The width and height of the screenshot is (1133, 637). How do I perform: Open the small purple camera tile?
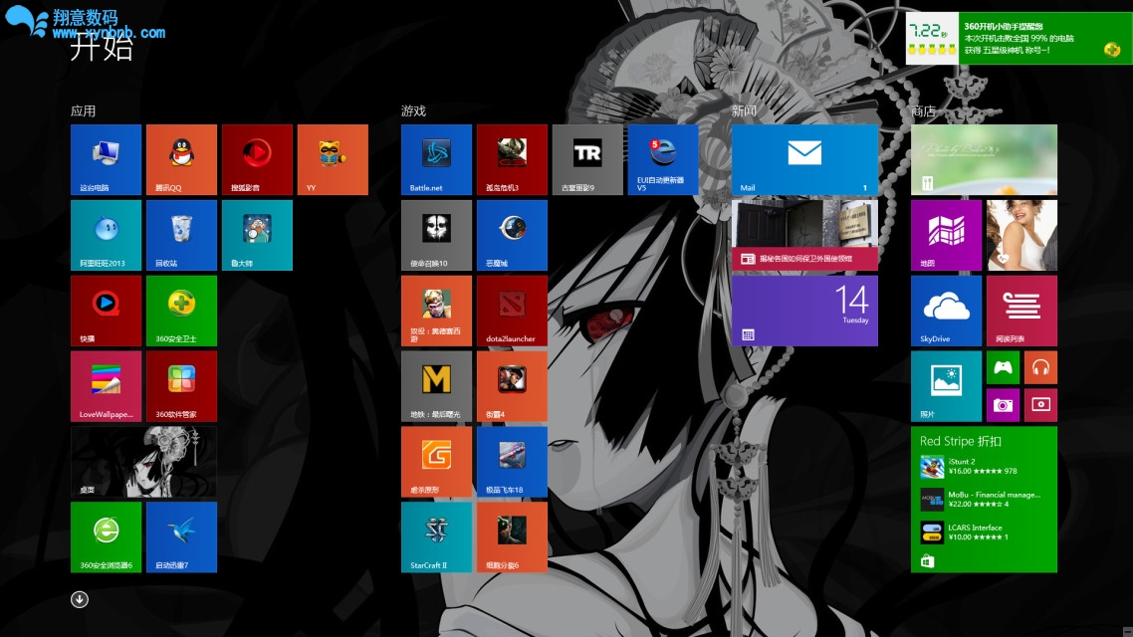coord(1003,405)
